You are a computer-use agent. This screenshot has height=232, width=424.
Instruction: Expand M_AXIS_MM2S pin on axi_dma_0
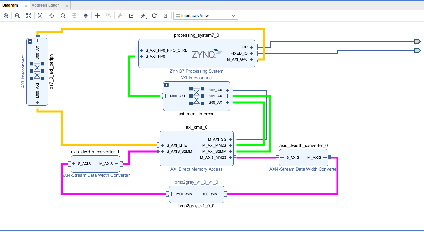(x=230, y=157)
